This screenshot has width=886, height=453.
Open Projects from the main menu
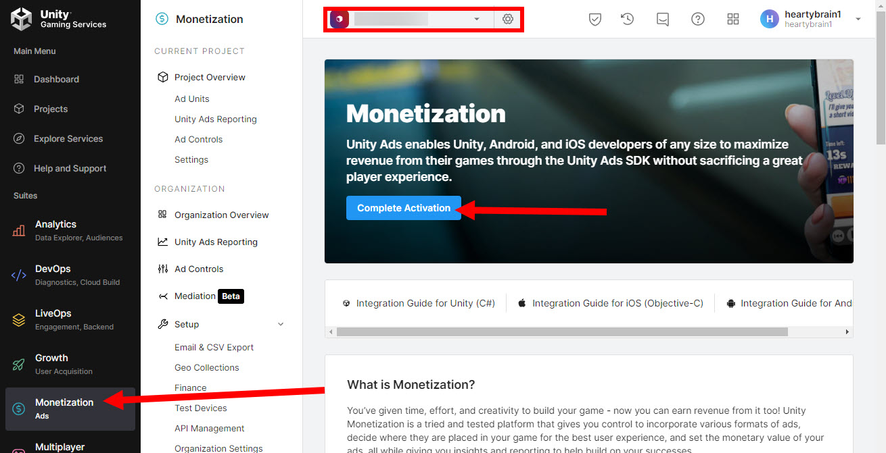tap(51, 109)
